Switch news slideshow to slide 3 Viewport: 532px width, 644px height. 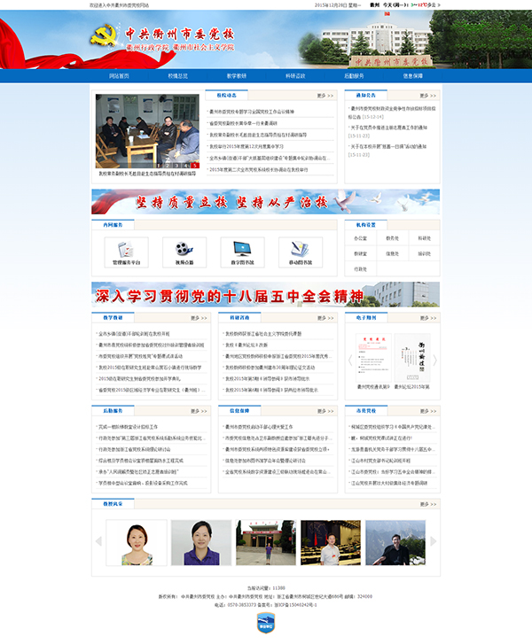[x=176, y=166]
